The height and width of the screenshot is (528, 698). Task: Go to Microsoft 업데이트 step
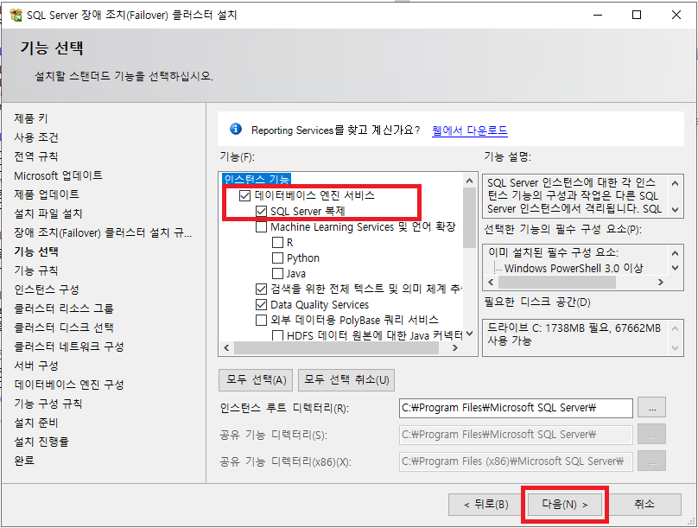point(59,175)
